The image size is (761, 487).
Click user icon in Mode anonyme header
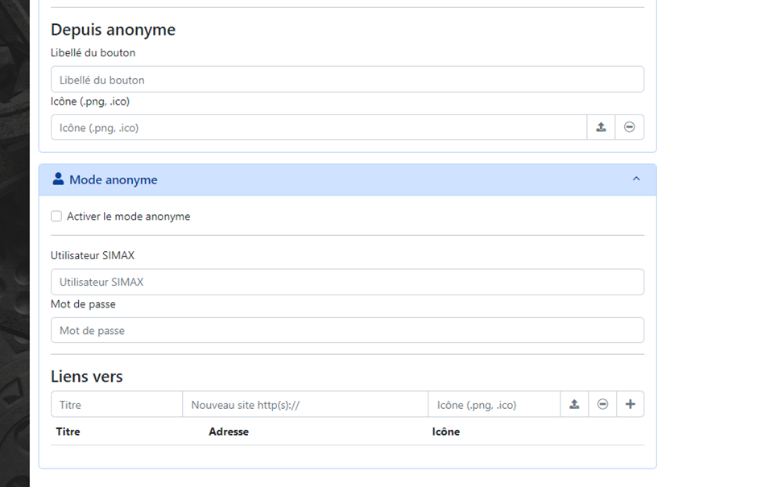(x=58, y=180)
